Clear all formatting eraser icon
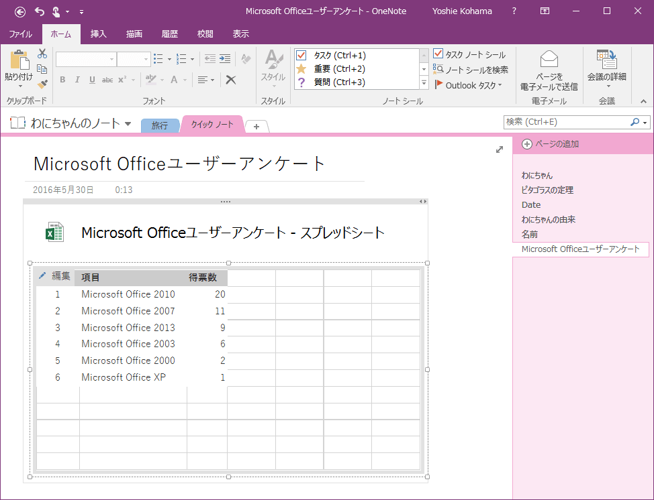This screenshot has height=500, width=654. click(x=246, y=59)
